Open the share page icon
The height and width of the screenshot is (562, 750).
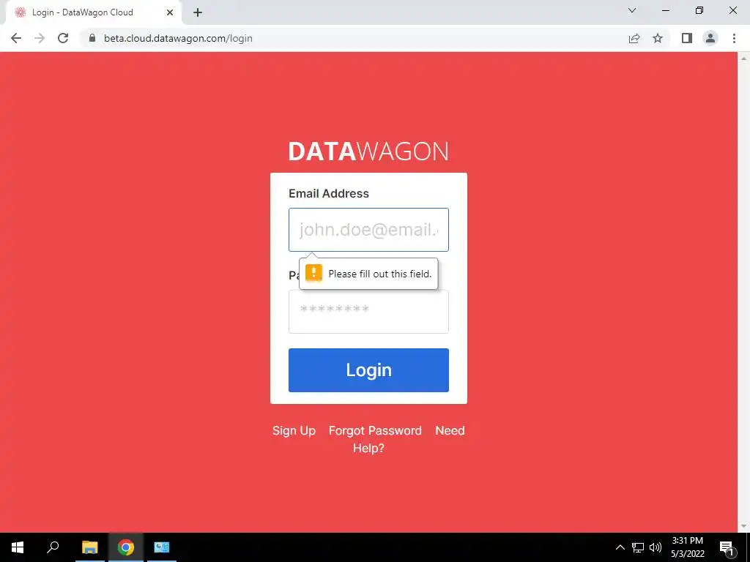(x=634, y=38)
